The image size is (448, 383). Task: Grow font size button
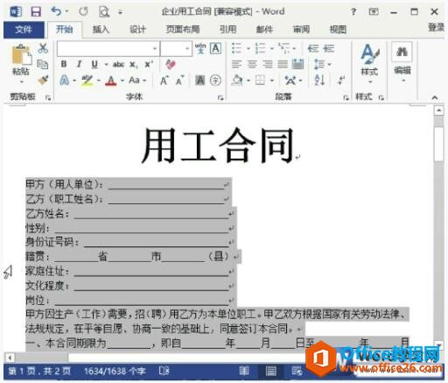pos(164,80)
